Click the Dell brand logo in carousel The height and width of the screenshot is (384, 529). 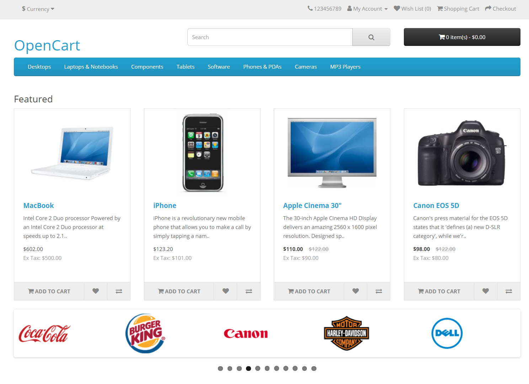pyautogui.click(x=447, y=333)
